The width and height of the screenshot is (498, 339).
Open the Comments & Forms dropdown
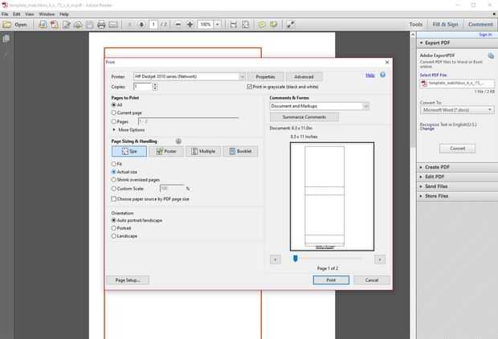[x=319, y=106]
